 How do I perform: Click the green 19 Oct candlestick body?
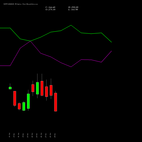coord(24,106)
